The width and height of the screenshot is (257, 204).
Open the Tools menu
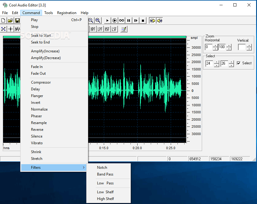[49, 13]
